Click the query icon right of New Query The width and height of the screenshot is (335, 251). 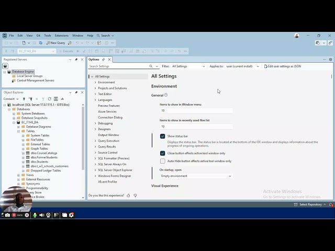click(70, 43)
